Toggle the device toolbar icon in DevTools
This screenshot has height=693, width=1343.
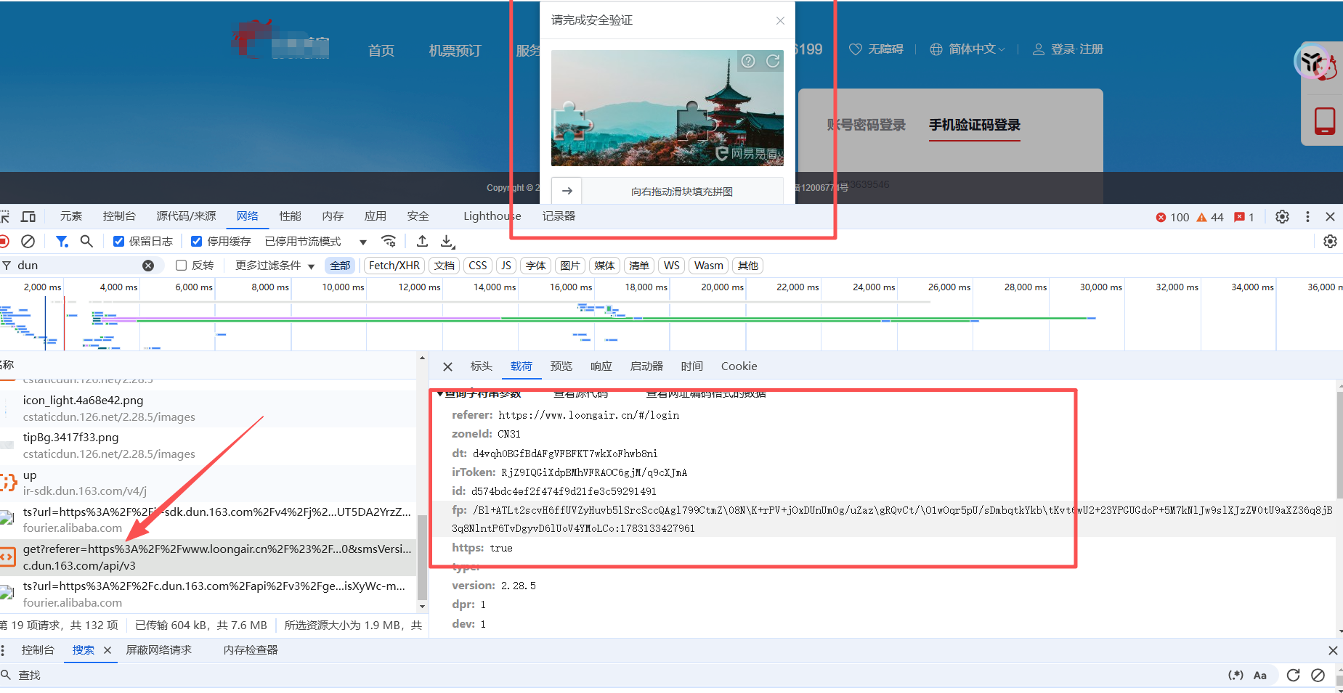[x=28, y=216]
